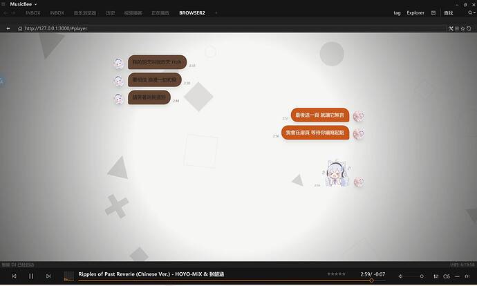Pause the current track
This screenshot has width=477, height=286.
tap(31, 276)
